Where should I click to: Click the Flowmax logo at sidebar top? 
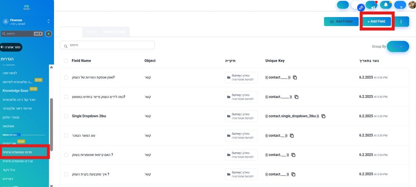click(26, 7)
